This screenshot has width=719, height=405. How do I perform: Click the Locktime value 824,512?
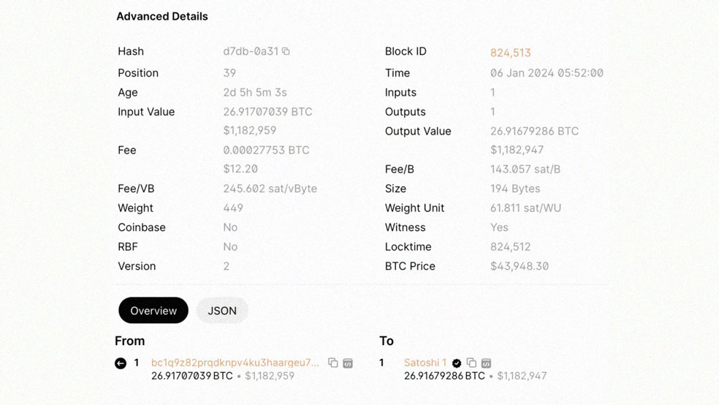coord(510,247)
